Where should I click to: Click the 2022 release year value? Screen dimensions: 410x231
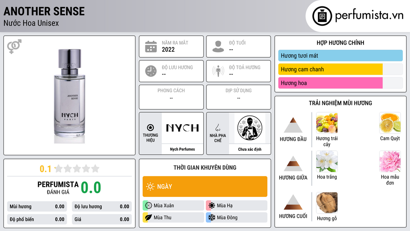point(168,49)
